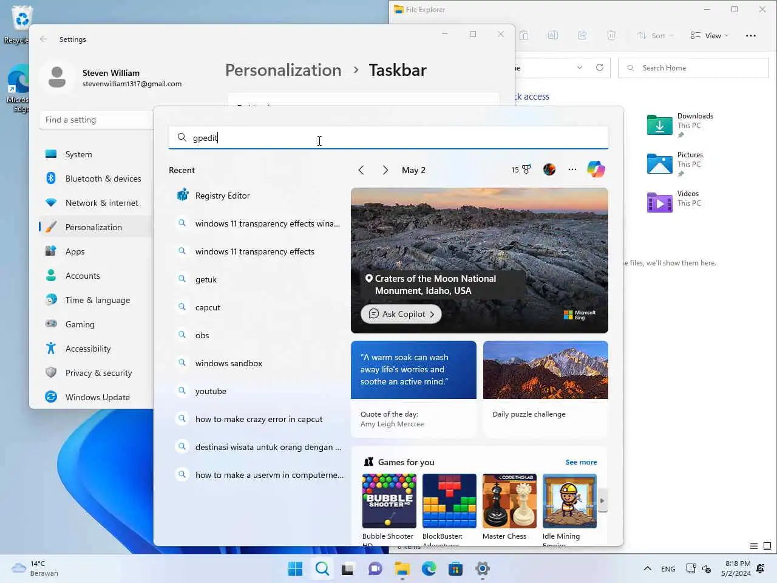Click the search box containing gpedit
The width and height of the screenshot is (777, 583).
coord(388,138)
